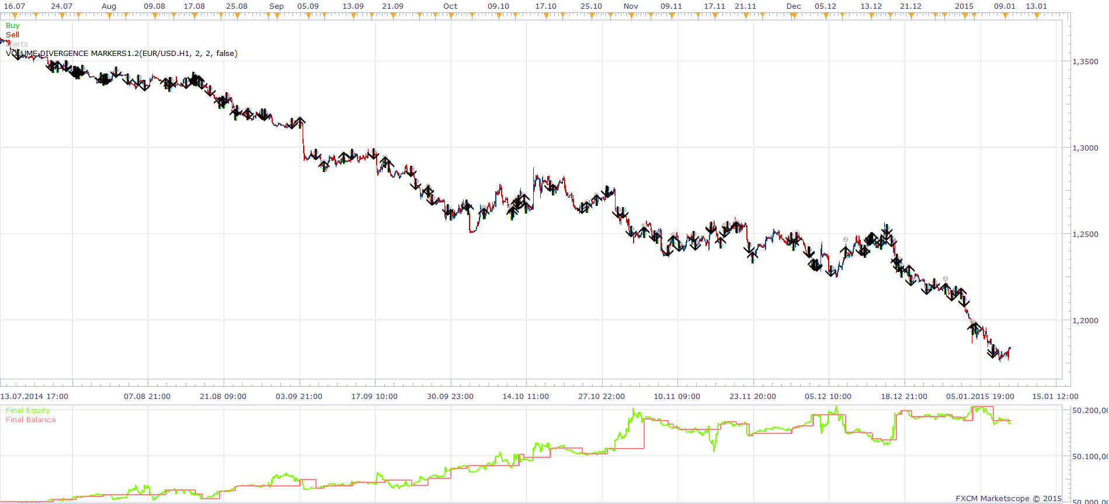Click the Final Balance legend label

click(31, 420)
